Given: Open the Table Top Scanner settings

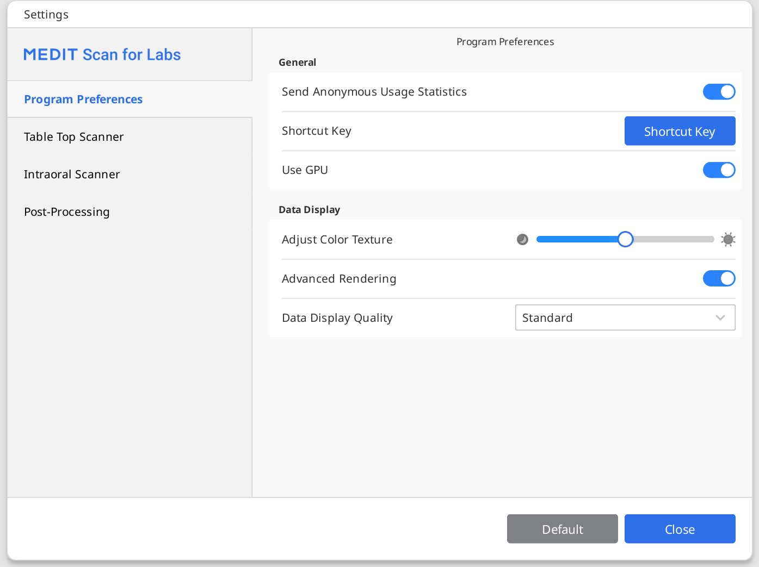Looking at the screenshot, I should (x=74, y=137).
